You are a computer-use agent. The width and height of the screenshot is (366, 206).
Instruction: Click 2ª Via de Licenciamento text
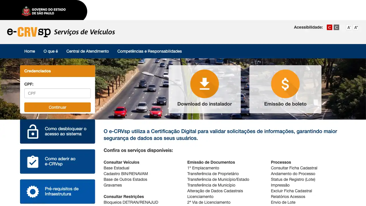(x=209, y=202)
